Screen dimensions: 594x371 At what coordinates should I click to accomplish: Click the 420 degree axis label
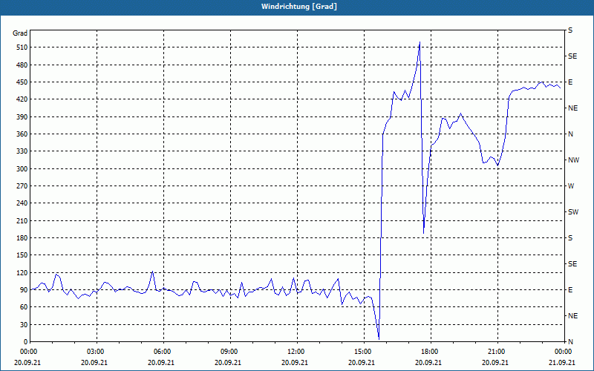(22, 99)
